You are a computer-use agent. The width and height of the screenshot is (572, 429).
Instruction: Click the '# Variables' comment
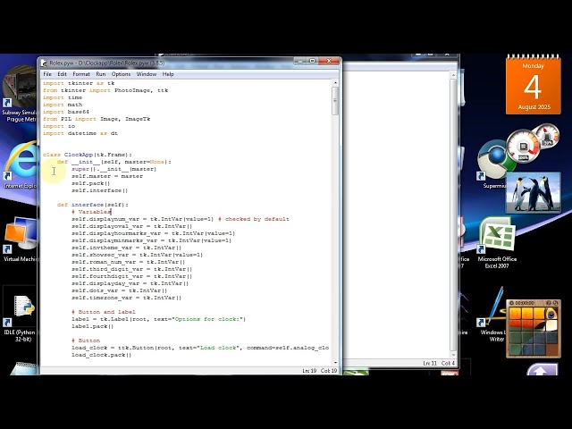(91, 212)
